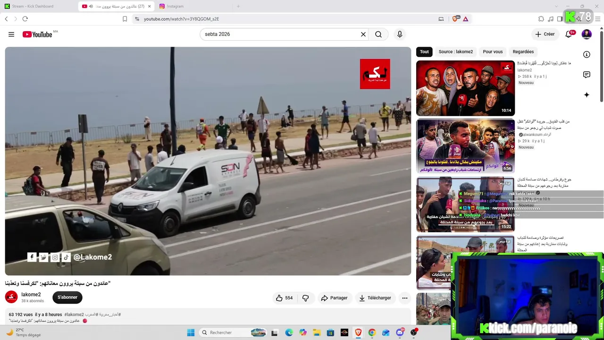Open the weather widget showing 27°C
Image resolution: width=604 pixels, height=340 pixels.
pos(24,332)
